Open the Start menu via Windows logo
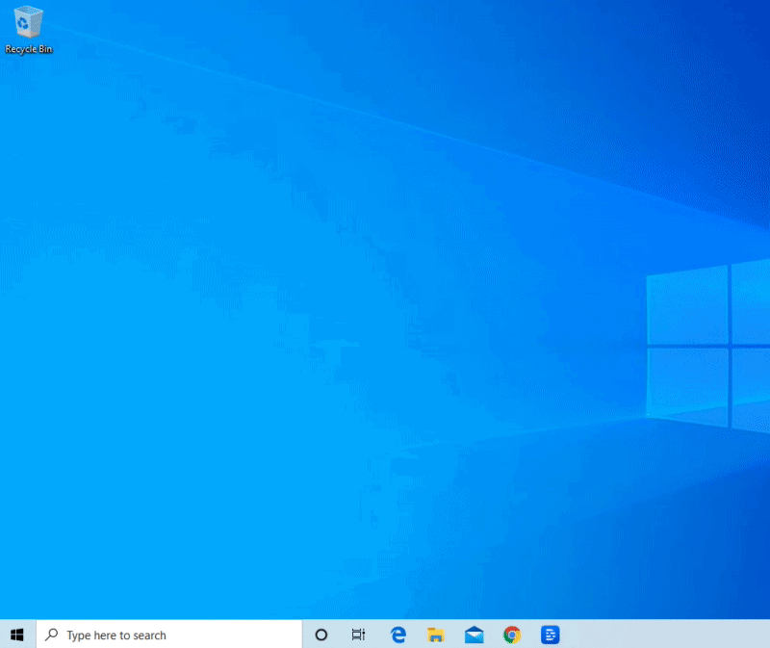770x648 pixels. tap(17, 635)
